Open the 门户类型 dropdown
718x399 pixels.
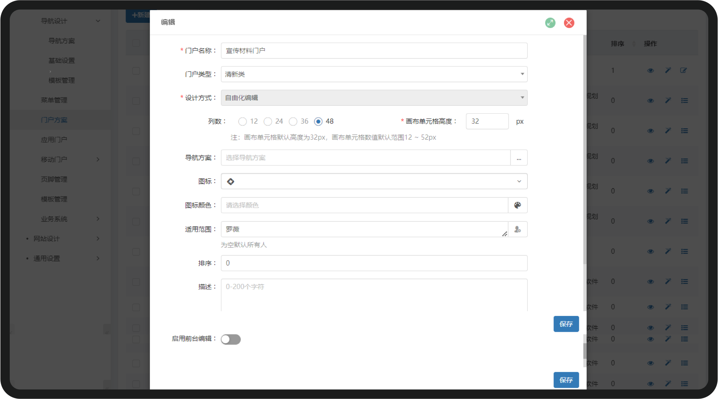click(374, 74)
